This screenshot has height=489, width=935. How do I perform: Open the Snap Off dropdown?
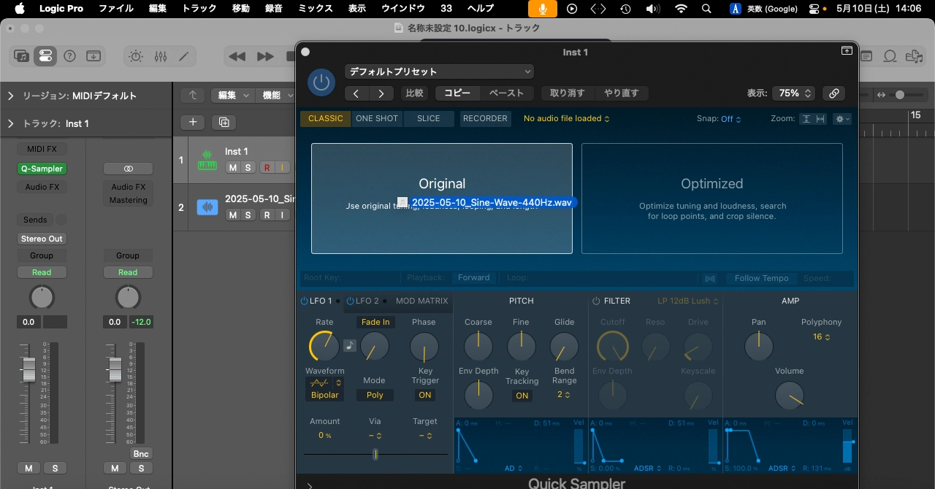(730, 119)
